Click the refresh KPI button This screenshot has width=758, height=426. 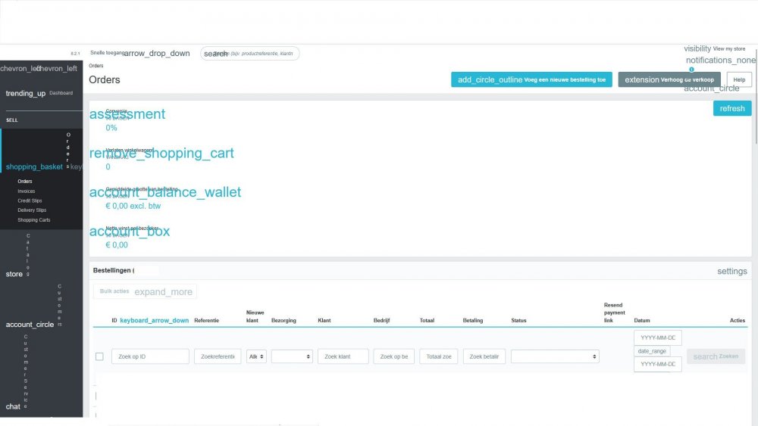pos(732,108)
